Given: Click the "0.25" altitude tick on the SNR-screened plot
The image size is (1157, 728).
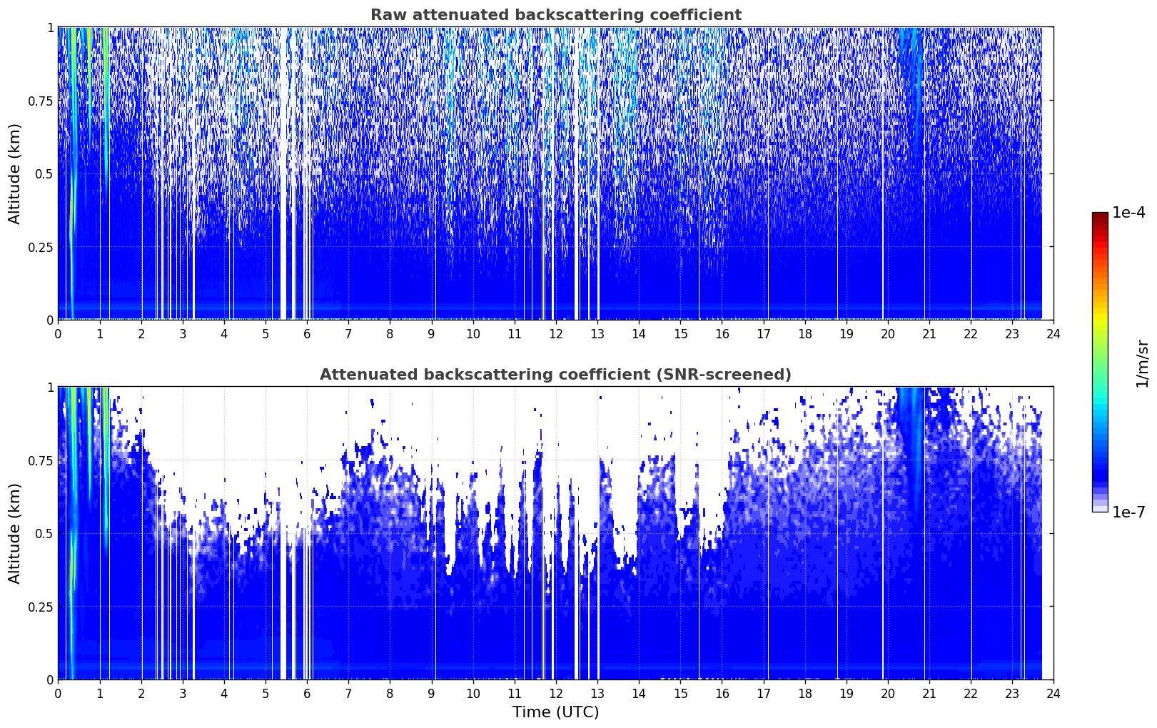Looking at the screenshot, I should pos(41,607).
